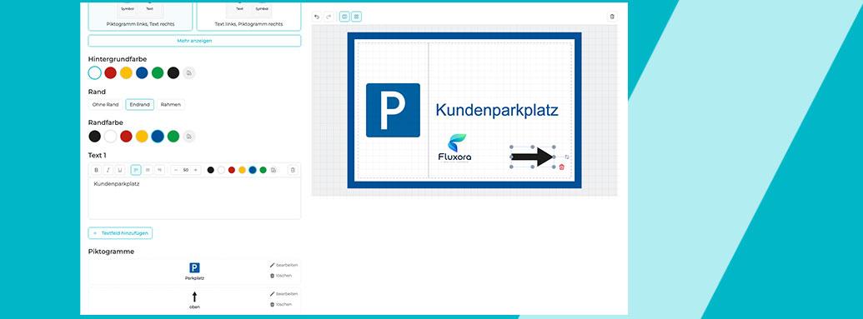Screen dimensions: 863x319
Task: Select the Rahmen option
Action: [x=171, y=104]
